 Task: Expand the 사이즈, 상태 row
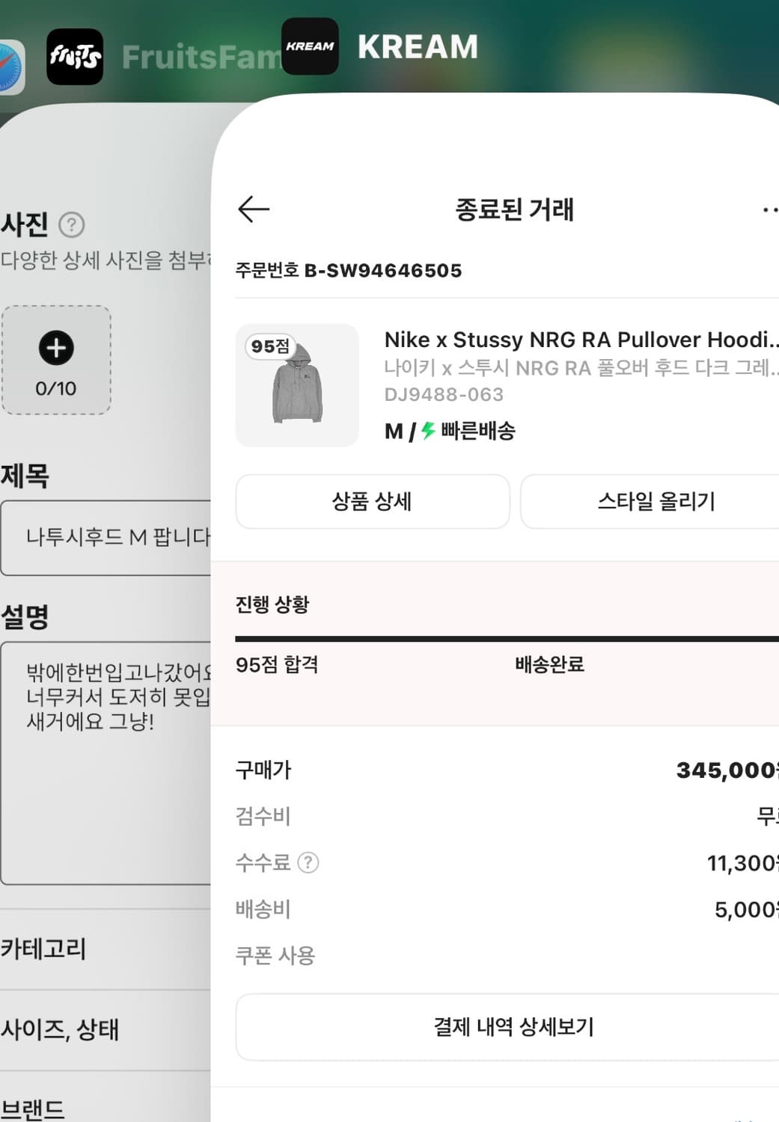(x=105, y=1030)
